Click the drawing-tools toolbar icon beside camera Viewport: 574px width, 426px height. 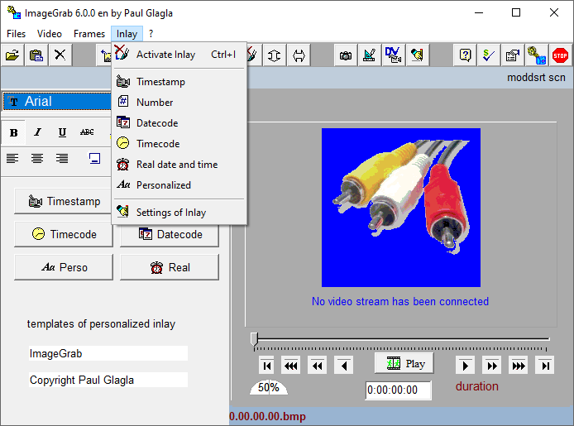[x=370, y=55]
